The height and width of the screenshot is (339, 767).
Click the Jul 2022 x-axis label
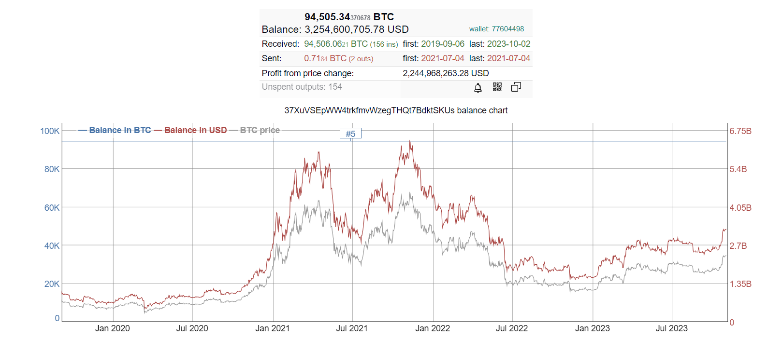click(x=512, y=328)
